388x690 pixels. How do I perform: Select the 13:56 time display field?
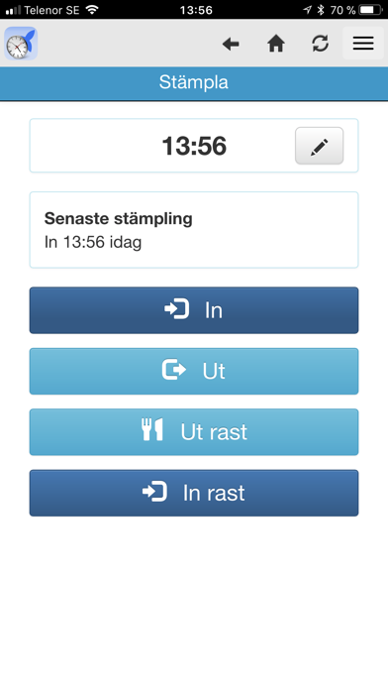[194, 146]
